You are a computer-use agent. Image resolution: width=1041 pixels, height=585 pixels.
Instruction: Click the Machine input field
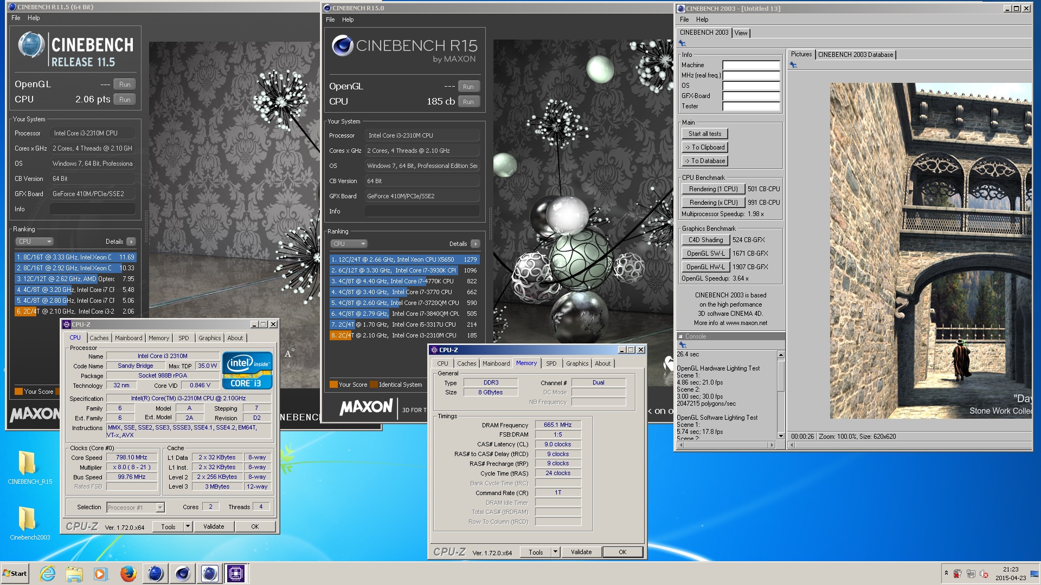pyautogui.click(x=751, y=65)
